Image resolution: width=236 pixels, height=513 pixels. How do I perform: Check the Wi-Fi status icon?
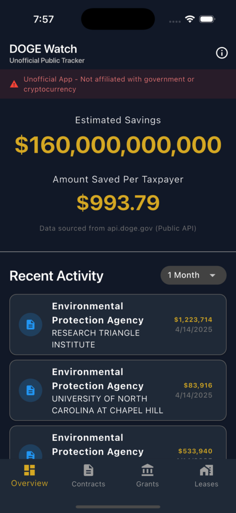click(x=189, y=20)
